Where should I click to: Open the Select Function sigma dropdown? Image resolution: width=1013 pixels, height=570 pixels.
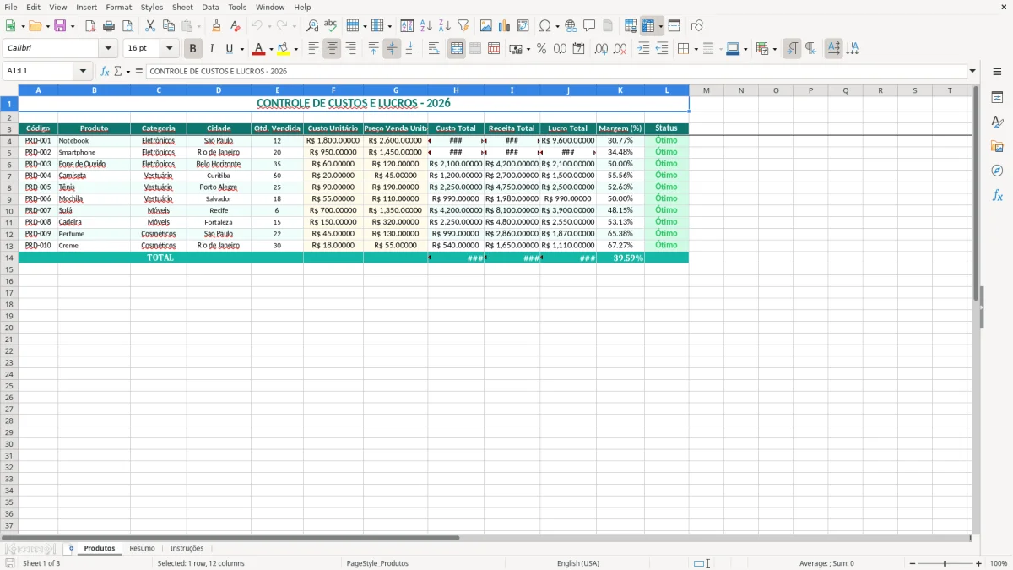[x=128, y=71]
